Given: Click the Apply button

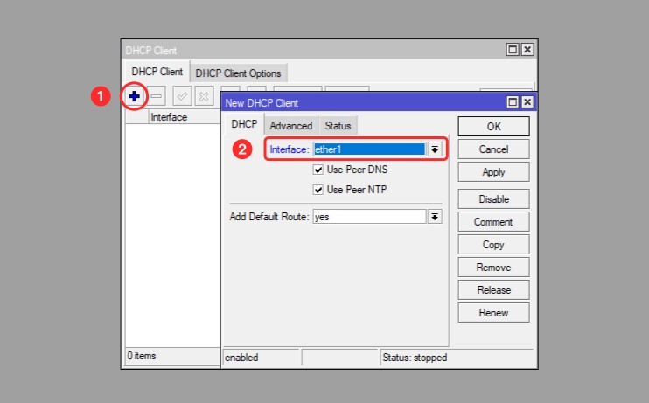Looking at the screenshot, I should 493,172.
